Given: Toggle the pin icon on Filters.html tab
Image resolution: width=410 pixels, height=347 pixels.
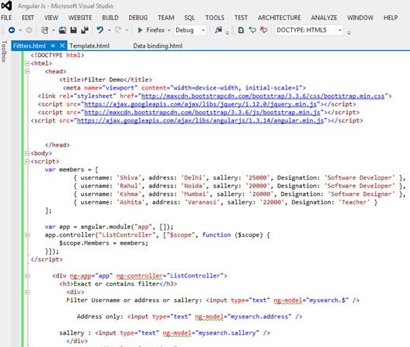Looking at the screenshot, I should [53, 45].
